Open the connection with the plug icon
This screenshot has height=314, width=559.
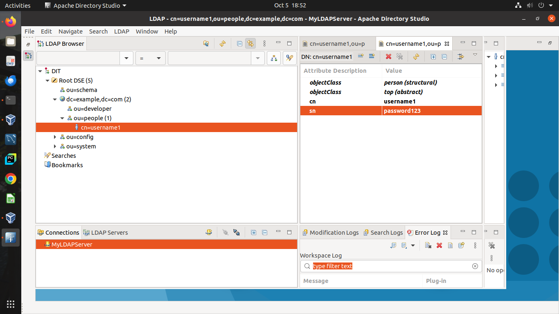click(225, 232)
